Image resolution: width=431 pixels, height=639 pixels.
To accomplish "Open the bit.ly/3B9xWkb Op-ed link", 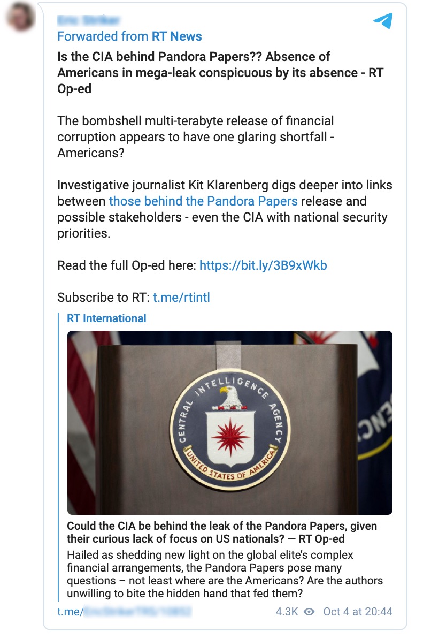I will 263,265.
